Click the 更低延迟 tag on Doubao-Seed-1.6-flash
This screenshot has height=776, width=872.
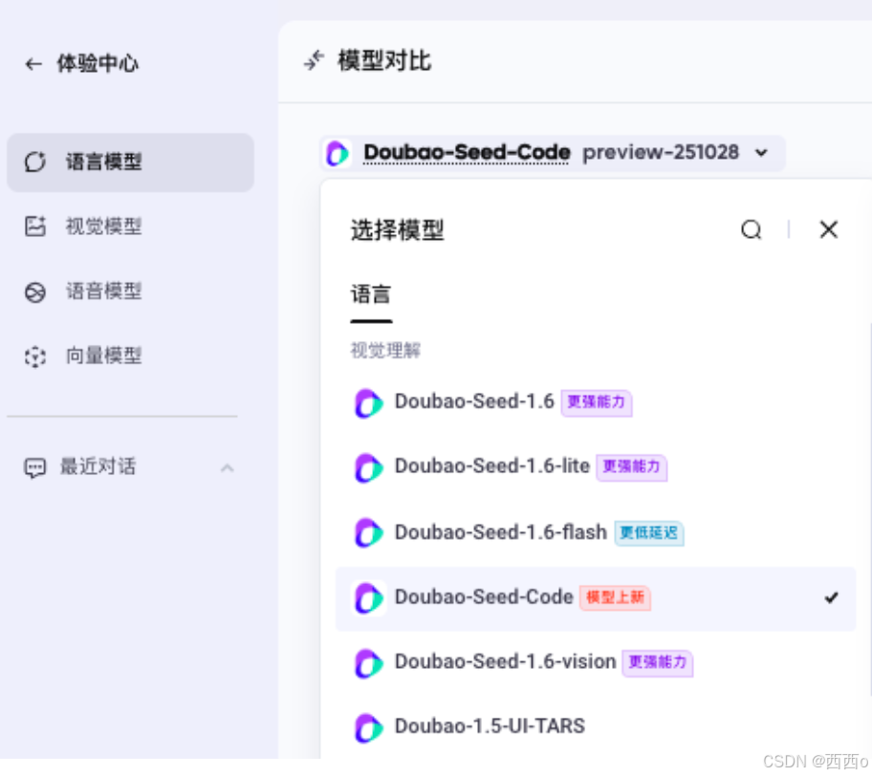point(648,533)
